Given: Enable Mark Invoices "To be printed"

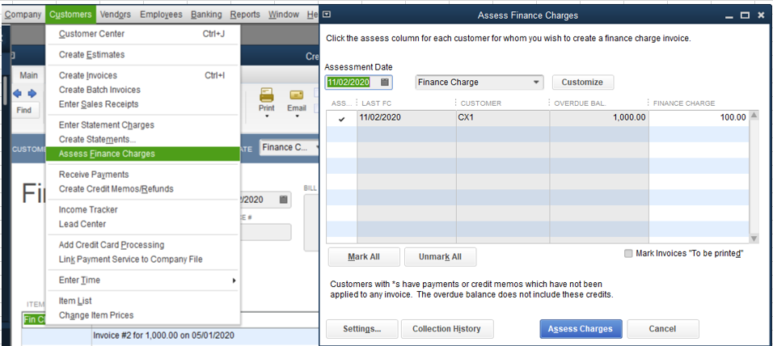Looking at the screenshot, I should click(629, 254).
